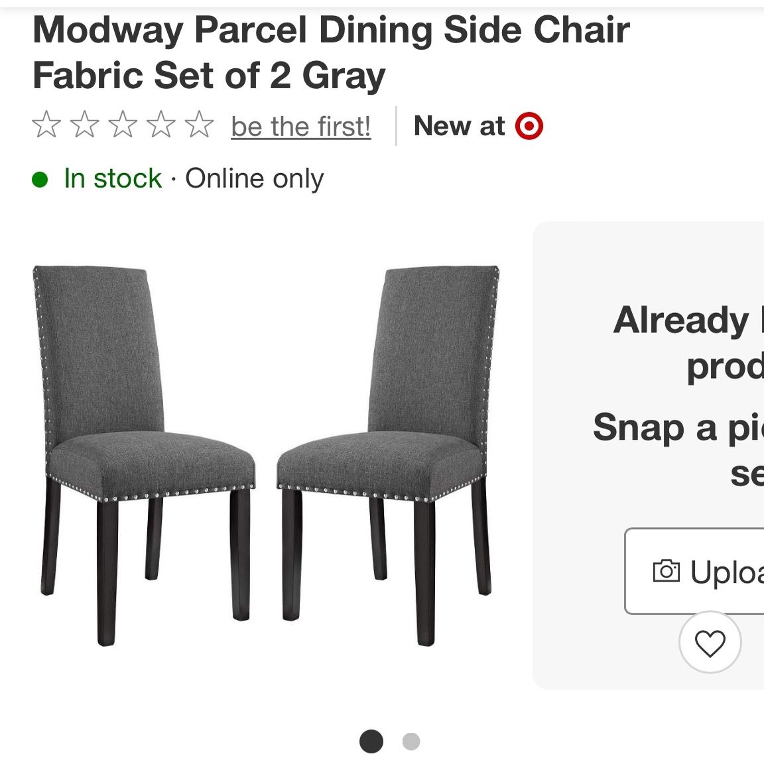Click the left gray chair image
The image size is (764, 764).
pyautogui.click(x=144, y=456)
